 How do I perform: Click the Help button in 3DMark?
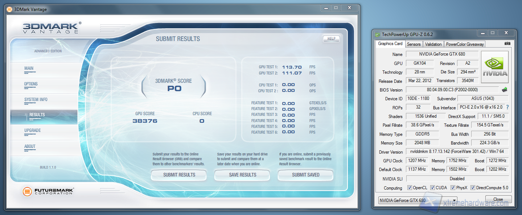(x=331, y=39)
